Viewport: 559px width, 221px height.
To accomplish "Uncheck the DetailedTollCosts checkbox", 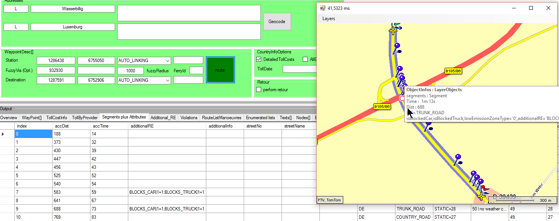I will (x=259, y=59).
